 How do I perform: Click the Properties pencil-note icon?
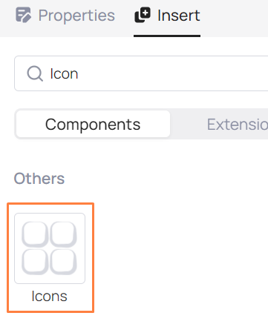click(x=24, y=15)
